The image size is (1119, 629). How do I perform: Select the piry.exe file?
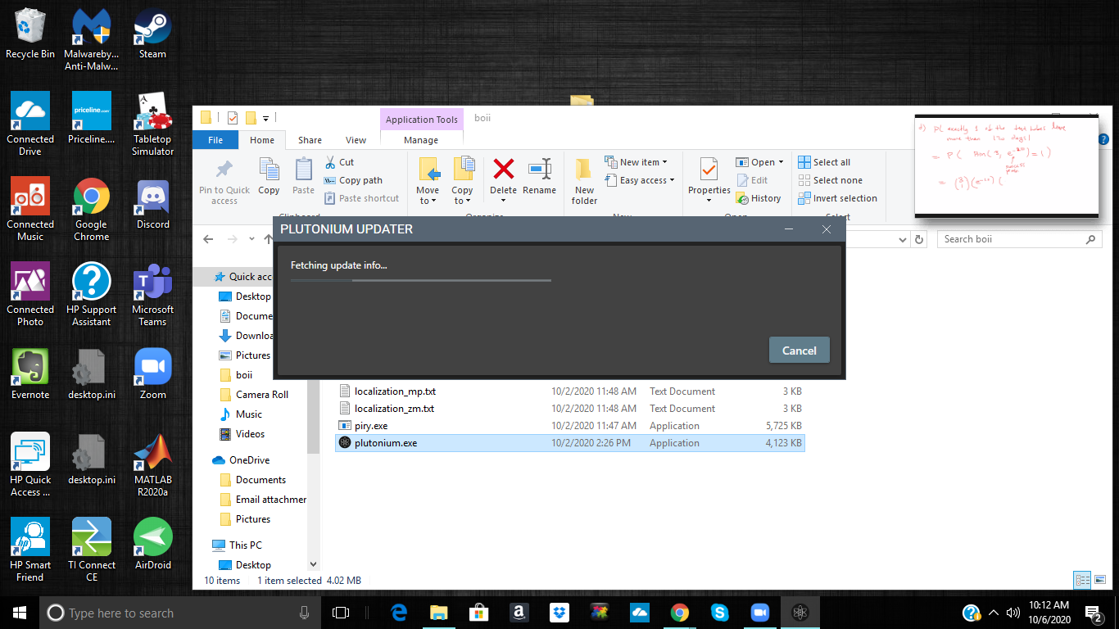click(x=570, y=426)
